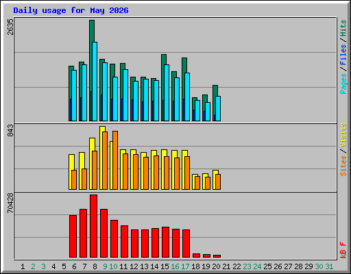Click day label 14
Viewport: 351px width, 274px height.
(154, 266)
